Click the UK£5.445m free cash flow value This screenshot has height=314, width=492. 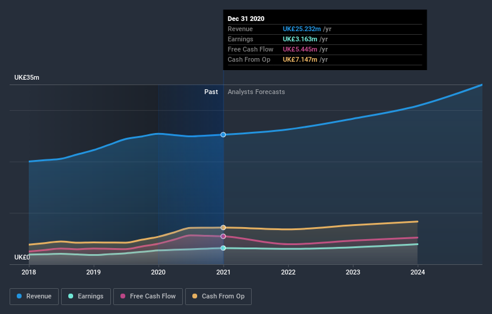pos(300,49)
